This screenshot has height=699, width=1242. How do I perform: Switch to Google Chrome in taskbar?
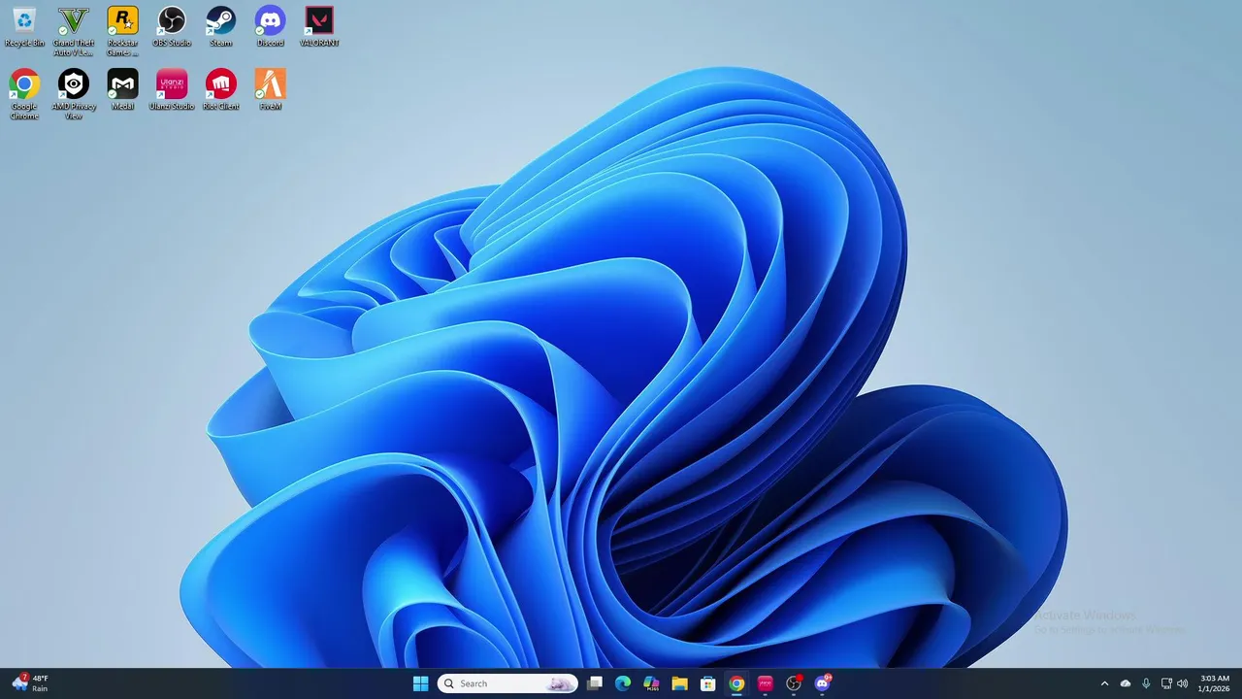pos(736,683)
